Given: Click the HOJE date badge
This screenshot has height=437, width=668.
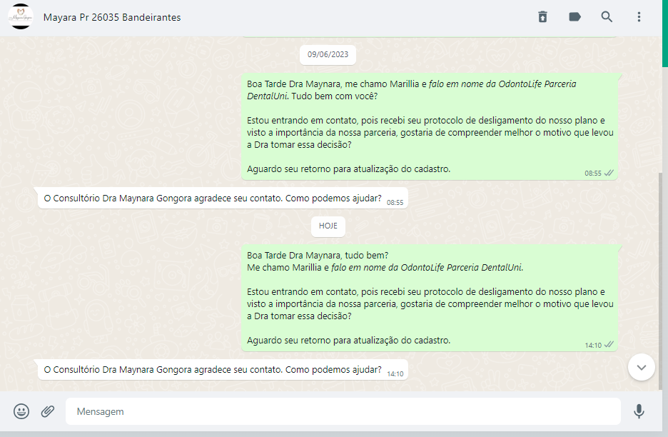Looking at the screenshot, I should click(328, 226).
